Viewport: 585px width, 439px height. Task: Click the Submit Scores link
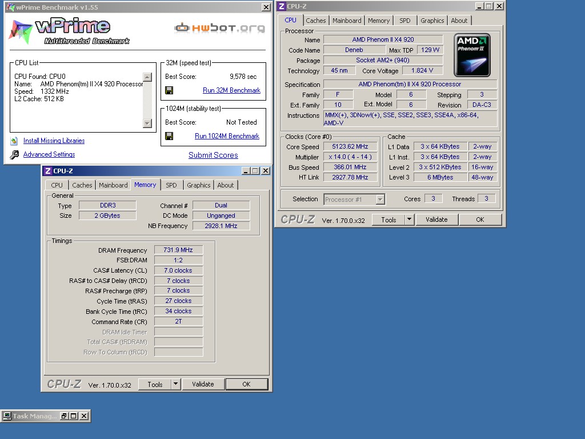pyautogui.click(x=213, y=155)
